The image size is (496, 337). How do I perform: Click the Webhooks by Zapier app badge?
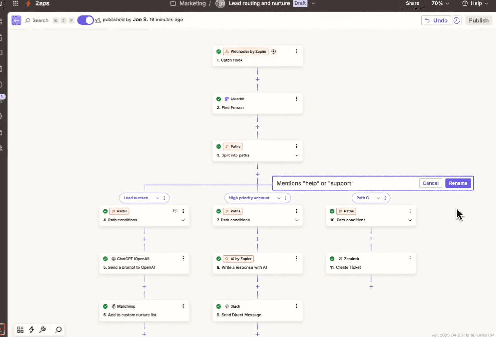pos(246,51)
